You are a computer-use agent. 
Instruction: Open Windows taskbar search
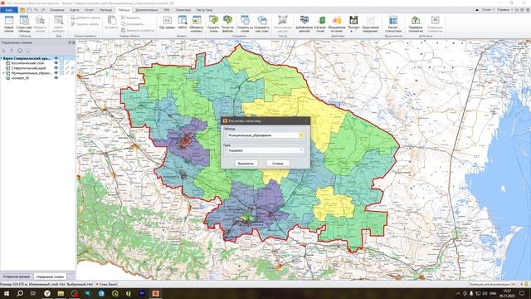tap(20, 293)
